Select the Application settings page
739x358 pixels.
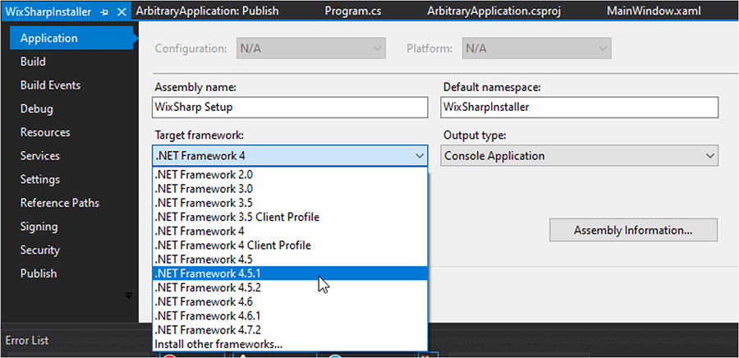point(71,38)
